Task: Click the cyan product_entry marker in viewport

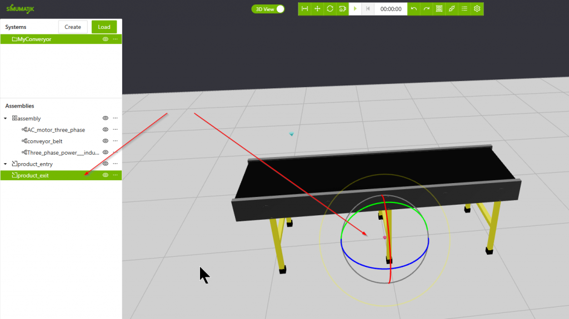Action: coord(291,134)
